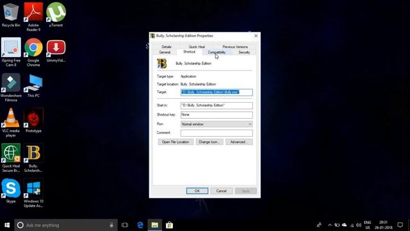
Task: Click the volume speaker tray icon
Action: (359, 225)
